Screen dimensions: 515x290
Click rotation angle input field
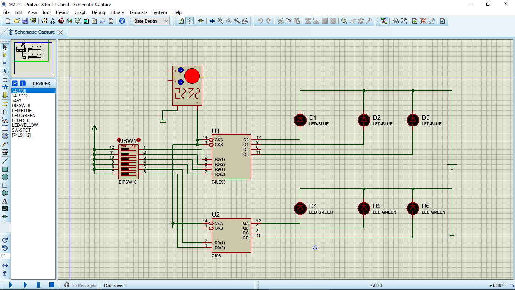(x=5, y=256)
